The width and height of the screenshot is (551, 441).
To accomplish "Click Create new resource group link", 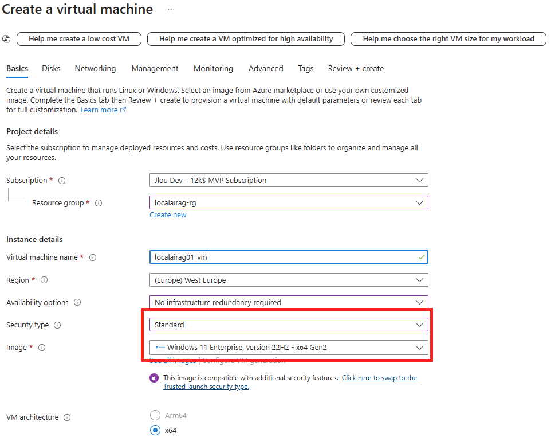I will 168,215.
